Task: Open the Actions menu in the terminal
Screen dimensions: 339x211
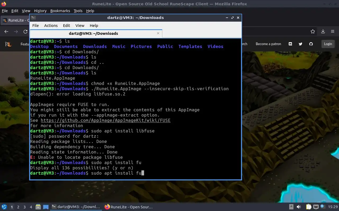Action: 51,26
